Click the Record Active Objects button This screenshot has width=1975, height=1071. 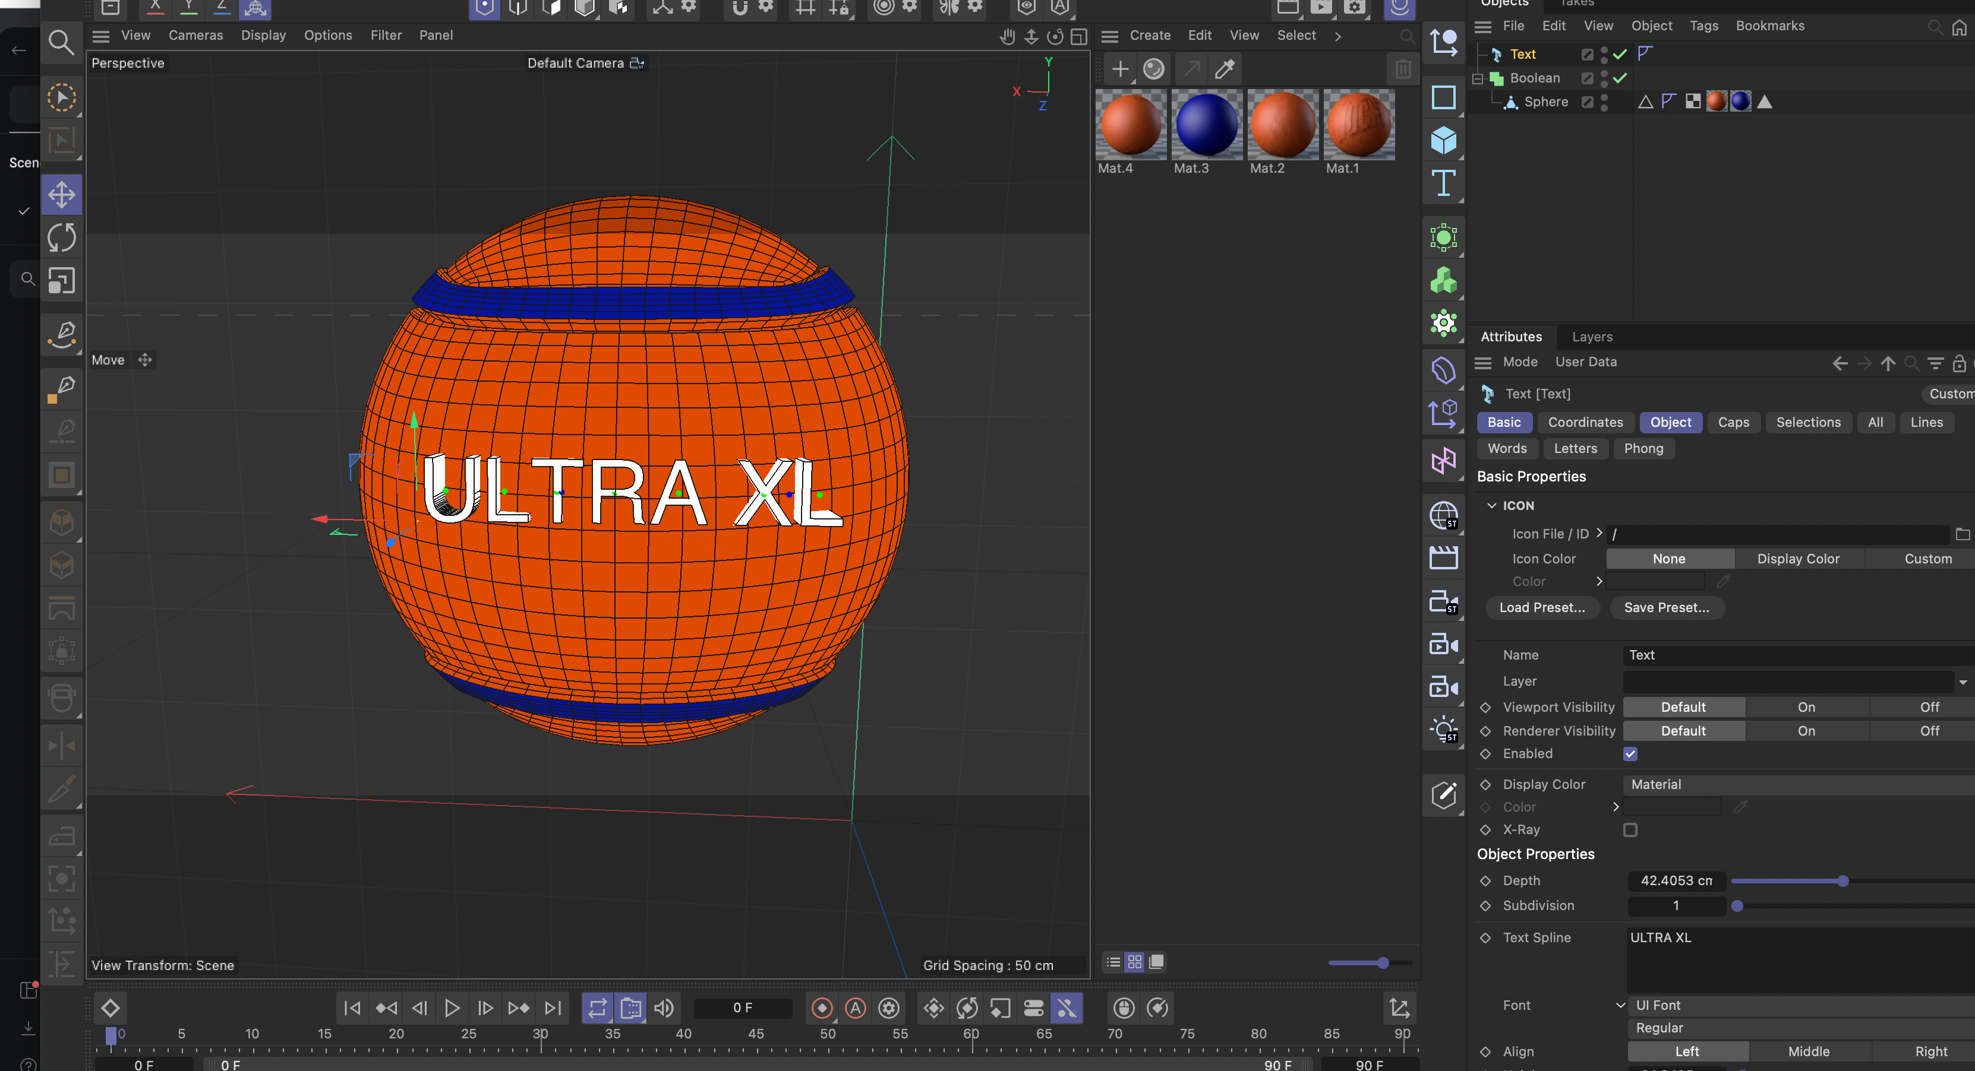(822, 1008)
